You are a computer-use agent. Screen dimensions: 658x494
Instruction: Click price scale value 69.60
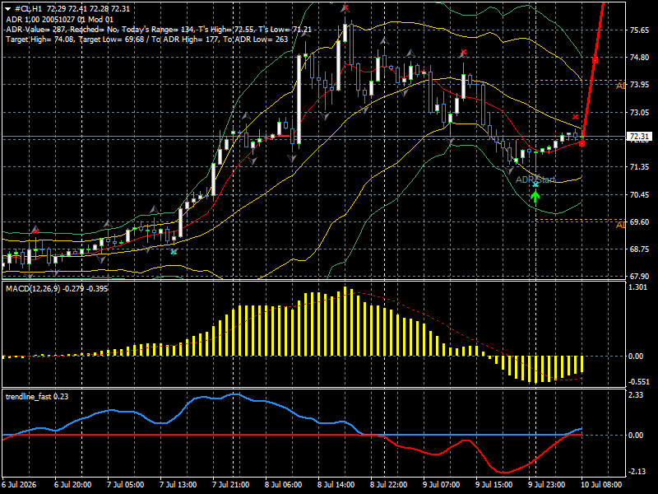click(x=639, y=222)
